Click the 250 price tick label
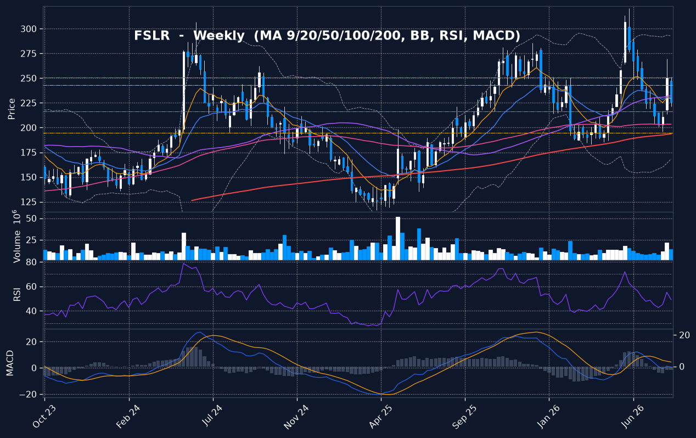This screenshot has width=696, height=438. click(x=29, y=78)
